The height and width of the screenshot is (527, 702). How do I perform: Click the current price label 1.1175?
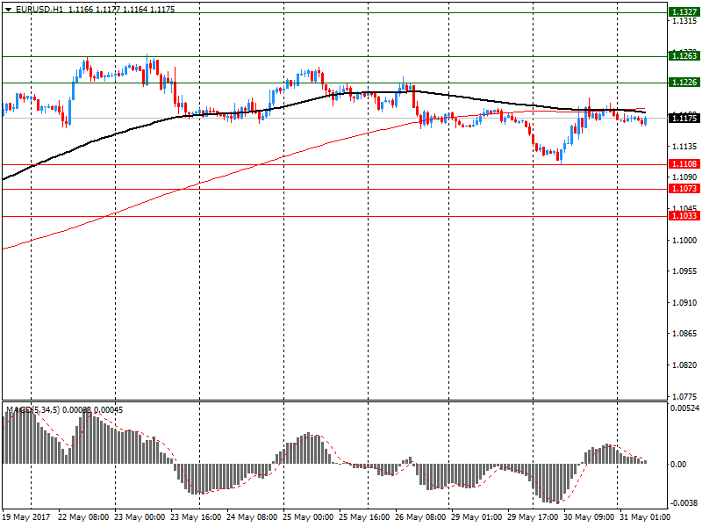(x=684, y=119)
